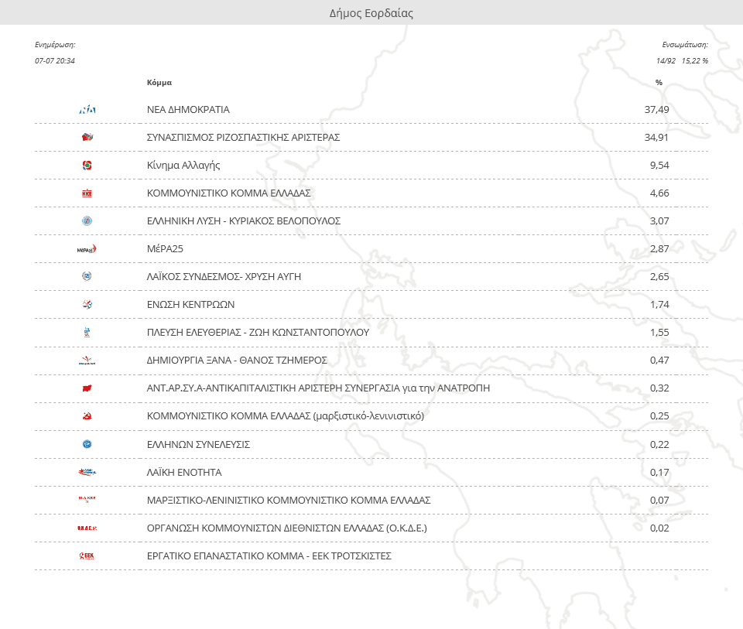Viewport: 743px width, 629px height.
Task: Click the Ελληνική Λύση logo icon
Action: pyautogui.click(x=87, y=221)
